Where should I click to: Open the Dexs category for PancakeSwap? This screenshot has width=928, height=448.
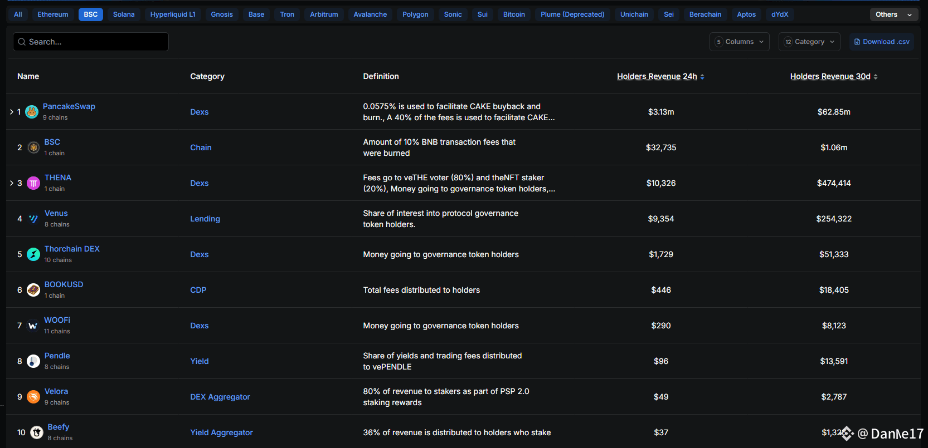(200, 112)
